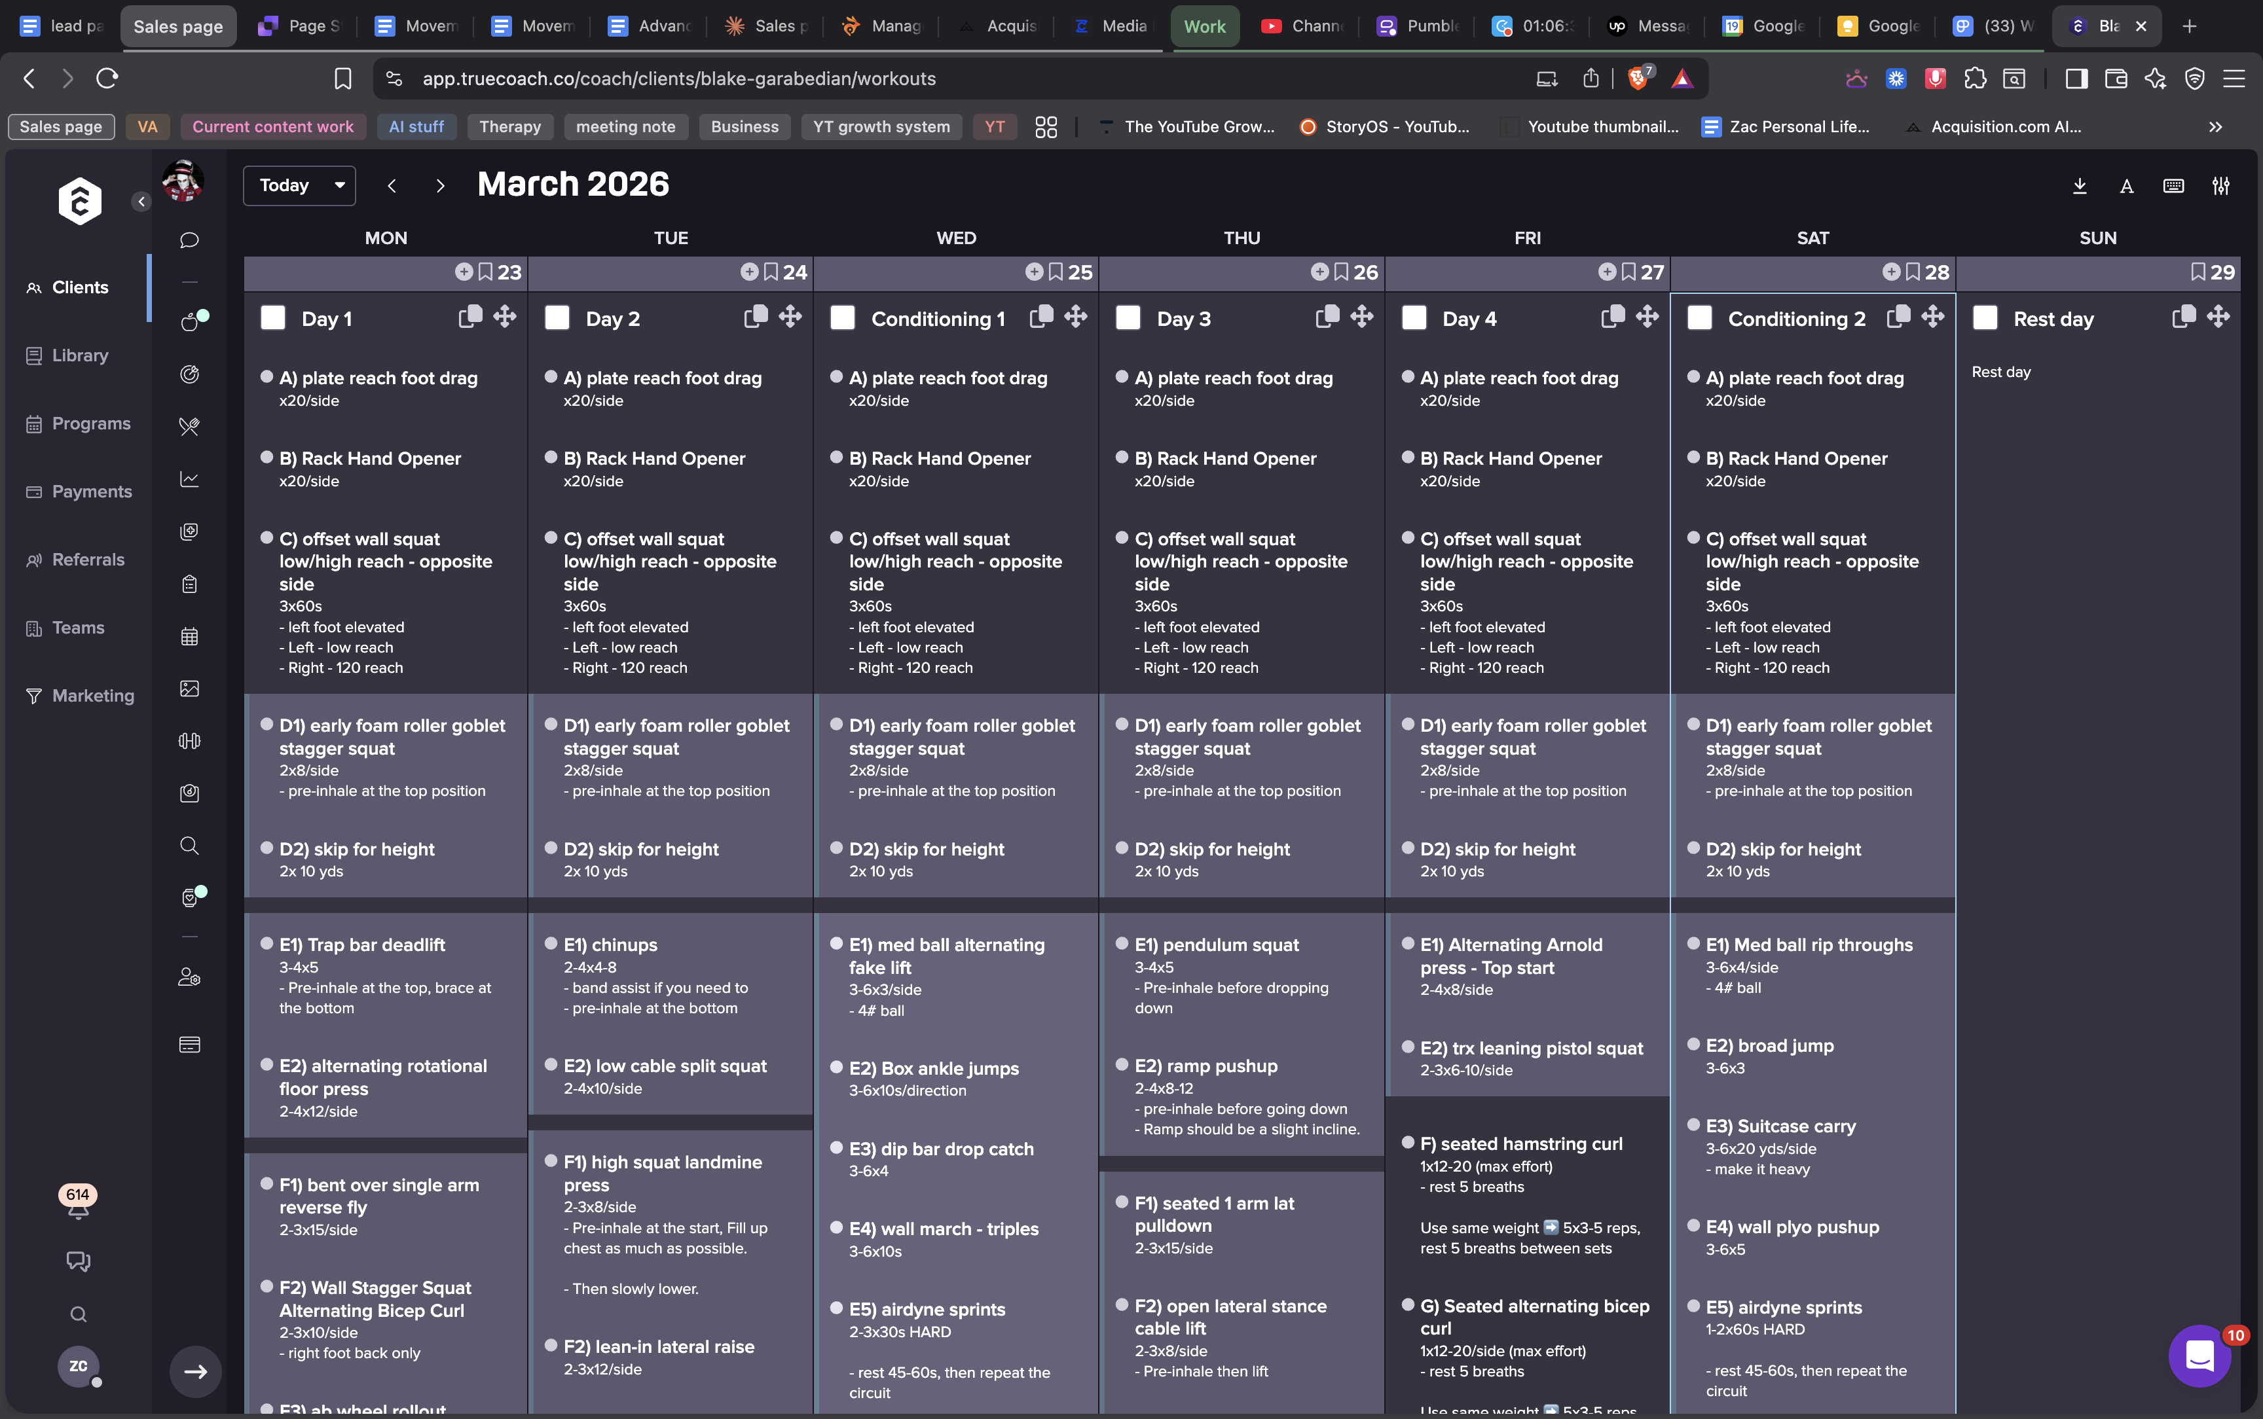Open calendar display settings sliders icon
2263x1419 pixels.
pyautogui.click(x=2220, y=186)
